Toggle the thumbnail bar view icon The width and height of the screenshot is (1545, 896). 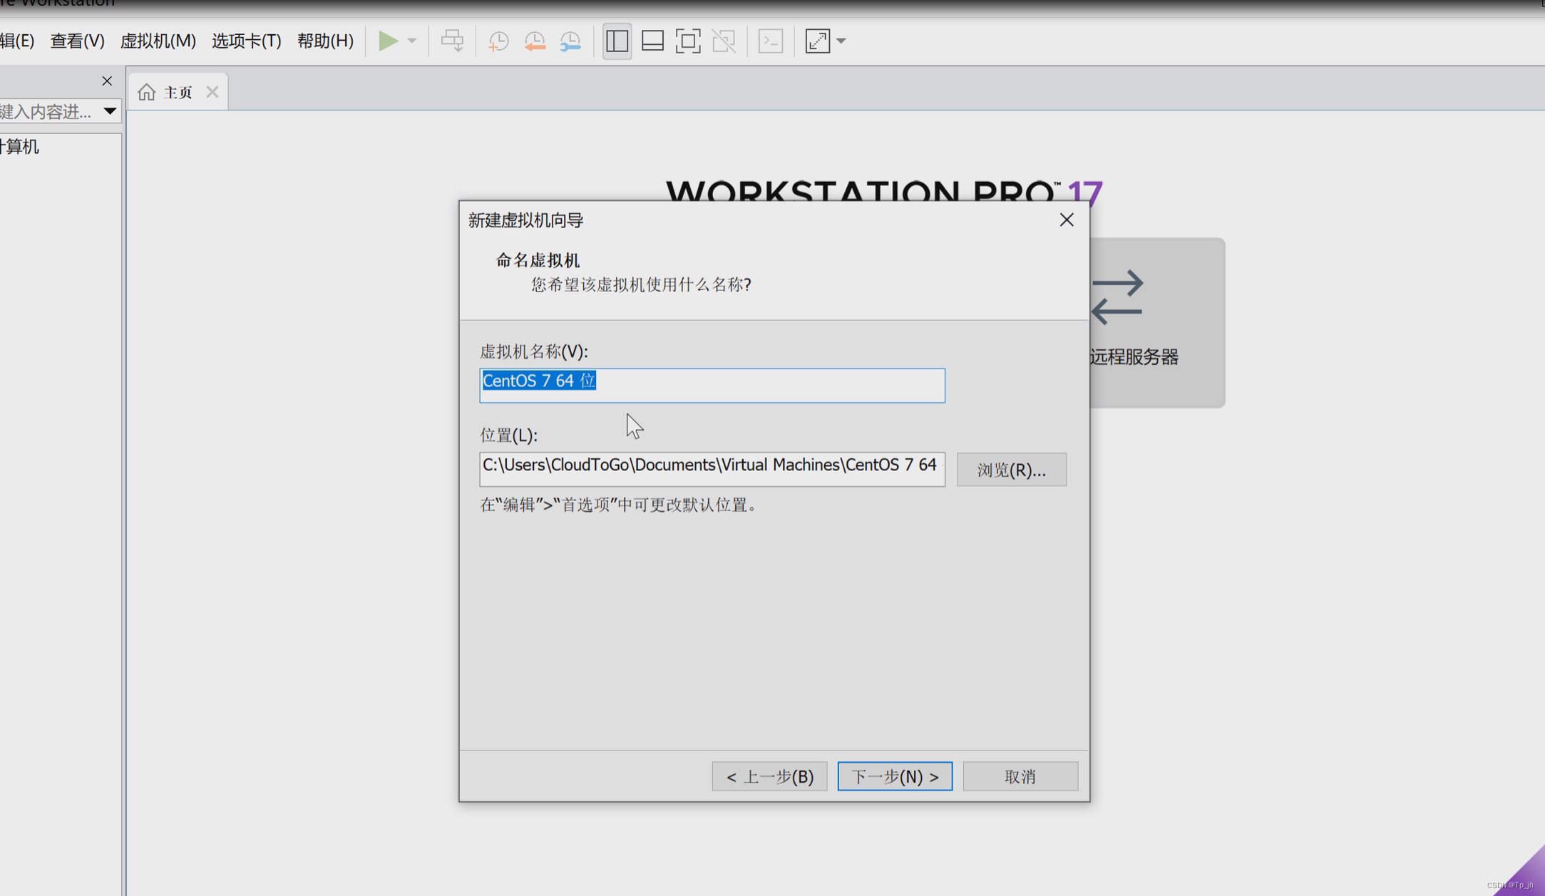click(x=652, y=41)
